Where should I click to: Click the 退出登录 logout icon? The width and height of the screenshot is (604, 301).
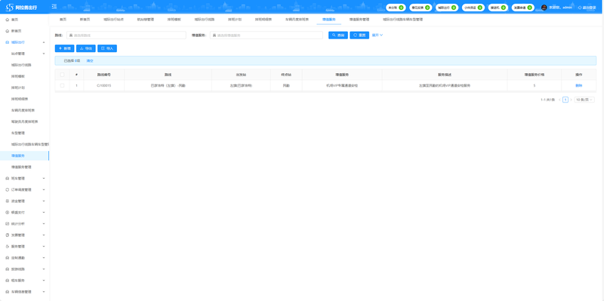coord(580,8)
